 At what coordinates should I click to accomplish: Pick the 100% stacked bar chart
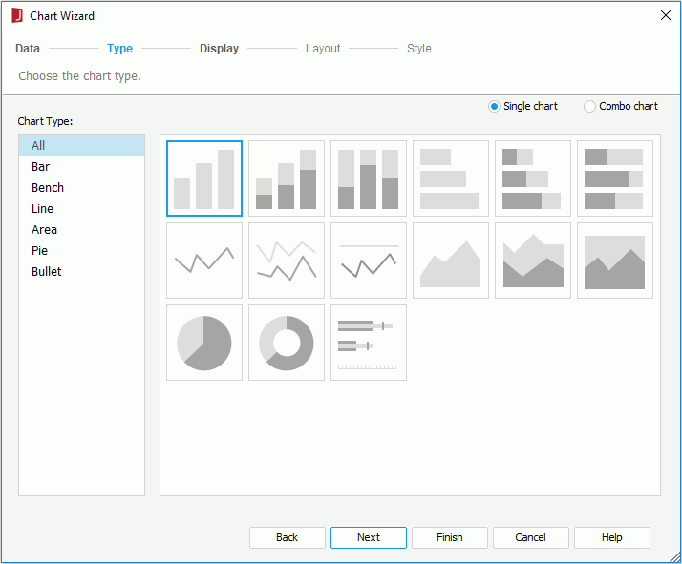pos(369,178)
